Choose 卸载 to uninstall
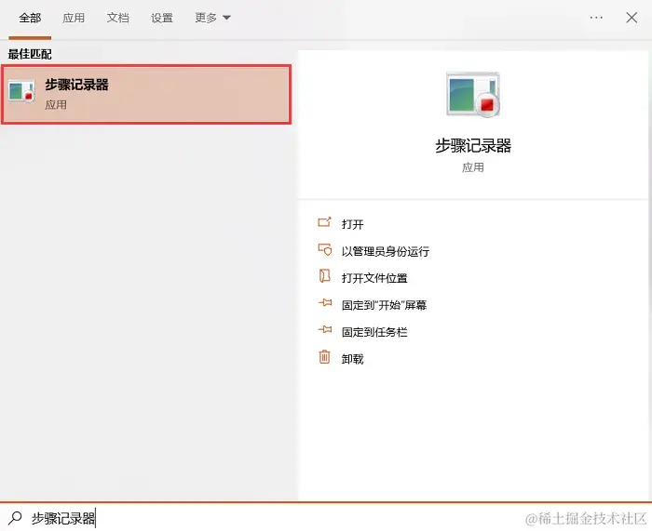The image size is (652, 531). (352, 359)
